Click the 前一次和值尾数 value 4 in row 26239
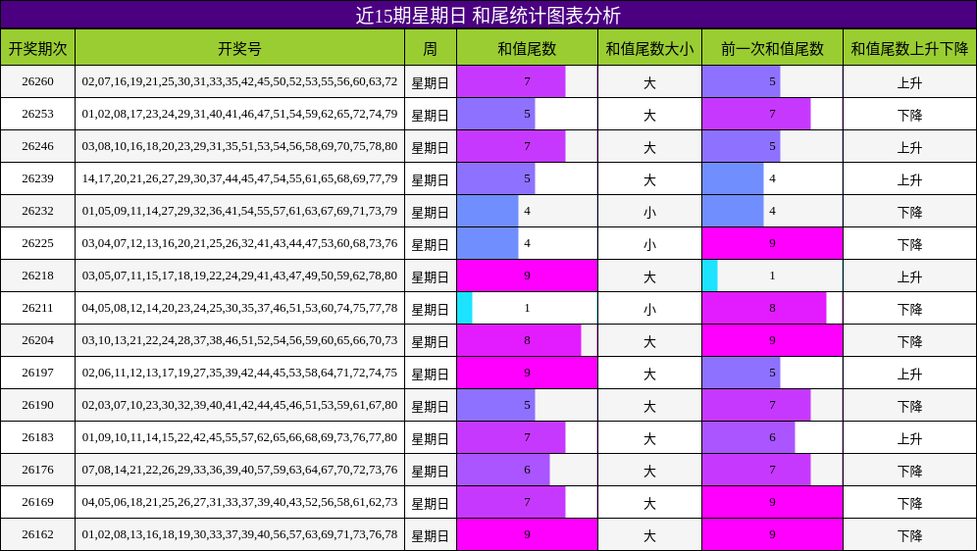This screenshot has width=977, height=551. click(773, 178)
